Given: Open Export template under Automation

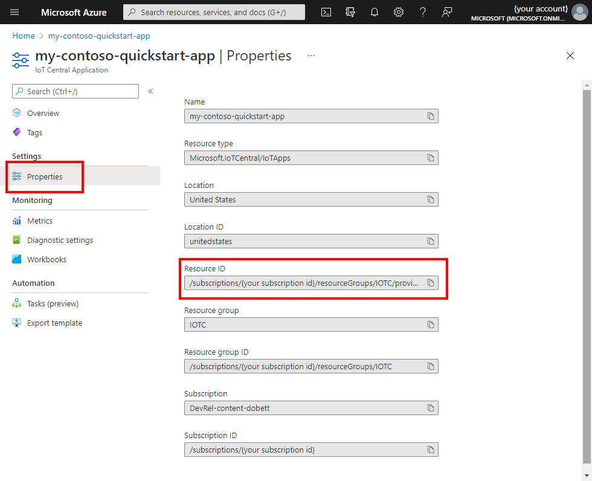Looking at the screenshot, I should [54, 323].
